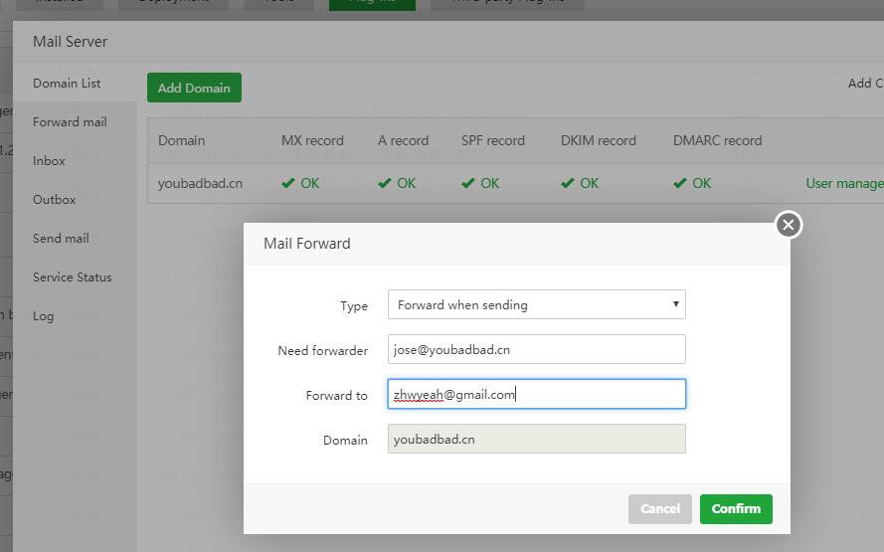This screenshot has width=884, height=552.
Task: Go to Send mail section
Action: (x=61, y=238)
